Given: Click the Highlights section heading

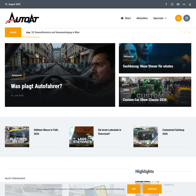Looking at the screenshot, I should [145, 171].
